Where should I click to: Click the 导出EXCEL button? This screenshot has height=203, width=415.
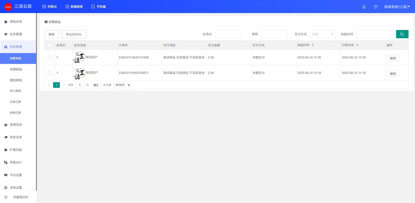pyautogui.click(x=74, y=34)
